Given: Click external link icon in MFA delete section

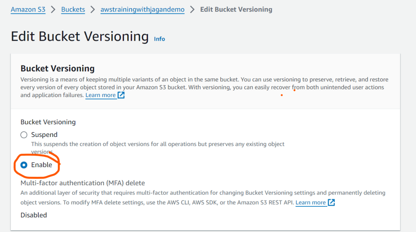Looking at the screenshot, I should tap(331, 202).
